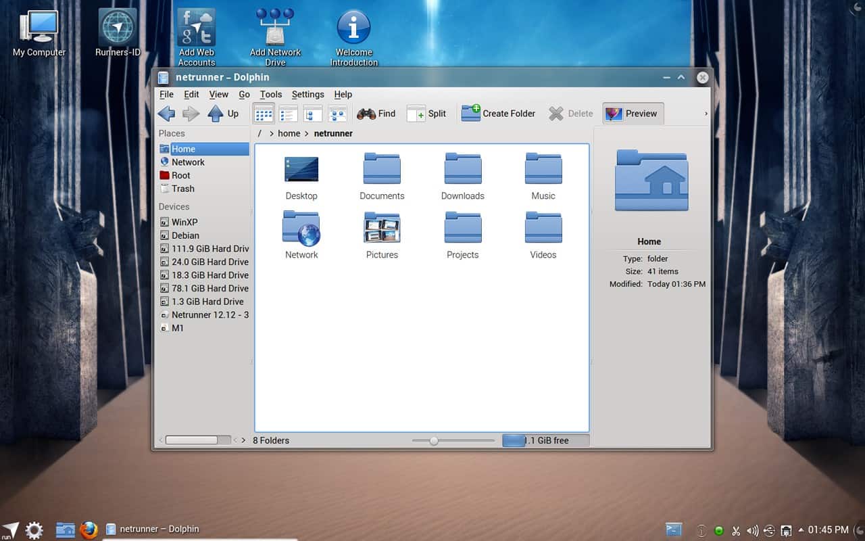
Task: Open Find with the binoculars icon
Action: pos(376,114)
